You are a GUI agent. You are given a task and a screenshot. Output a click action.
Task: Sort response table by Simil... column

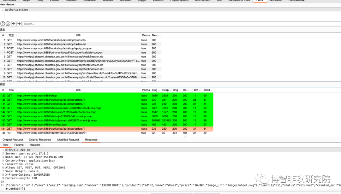click(x=208, y=90)
